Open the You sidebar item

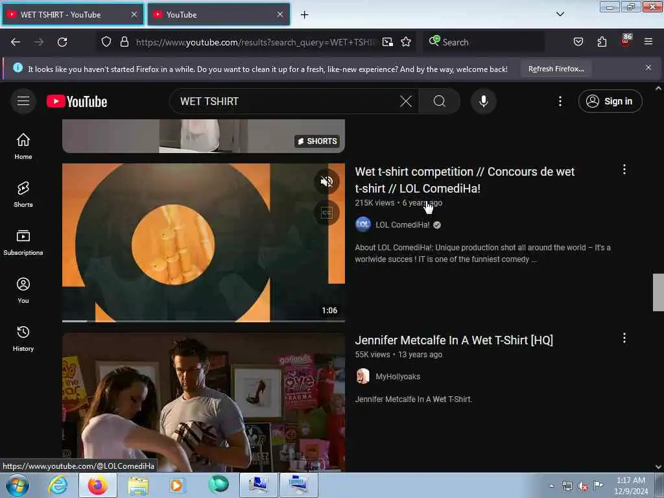23,290
